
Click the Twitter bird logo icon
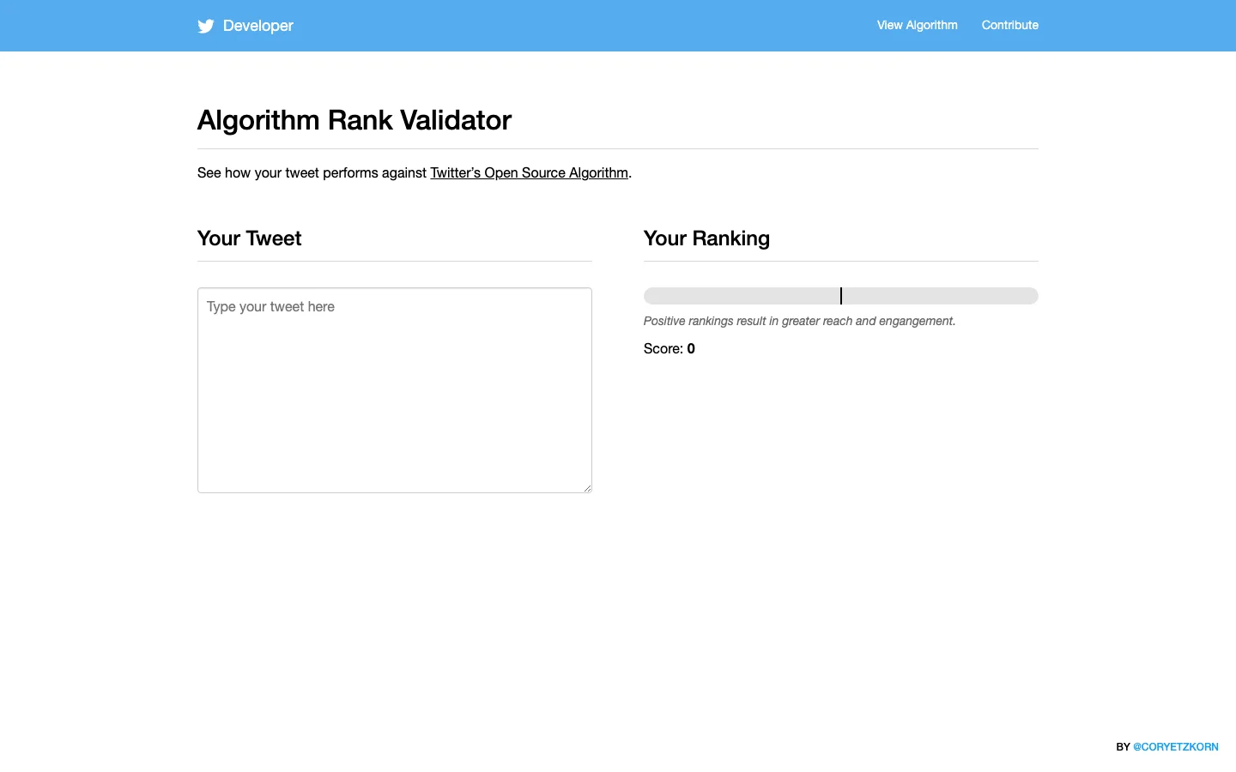(206, 26)
